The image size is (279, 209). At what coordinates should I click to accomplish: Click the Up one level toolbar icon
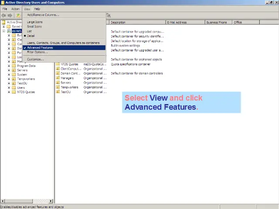[18, 15]
